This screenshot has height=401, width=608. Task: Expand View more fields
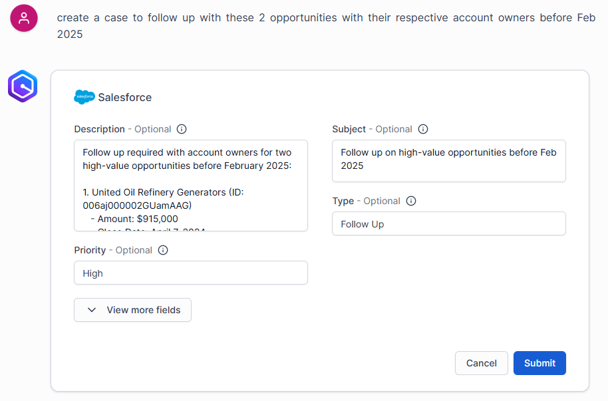(x=133, y=310)
